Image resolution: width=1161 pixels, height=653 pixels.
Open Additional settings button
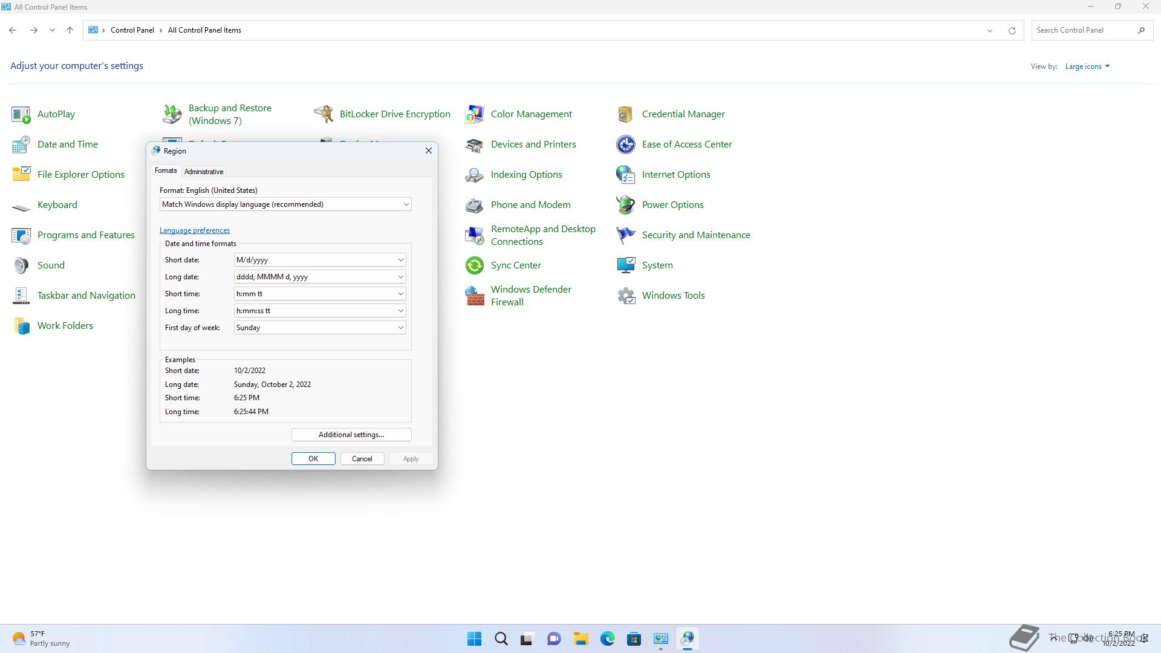351,435
